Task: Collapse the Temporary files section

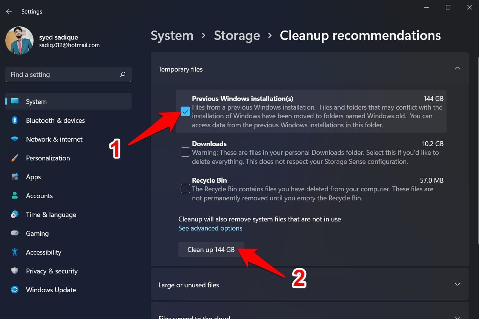Action: click(x=457, y=69)
